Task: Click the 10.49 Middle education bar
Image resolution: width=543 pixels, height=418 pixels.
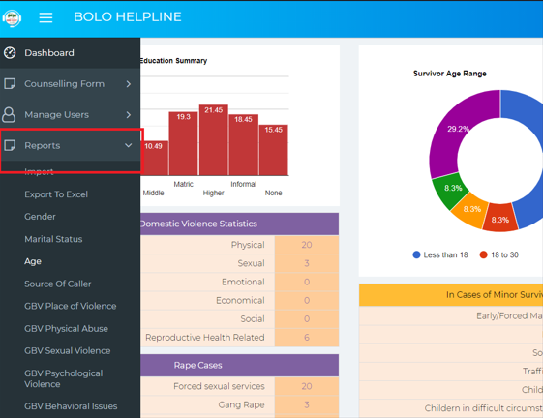Action: 155,159
